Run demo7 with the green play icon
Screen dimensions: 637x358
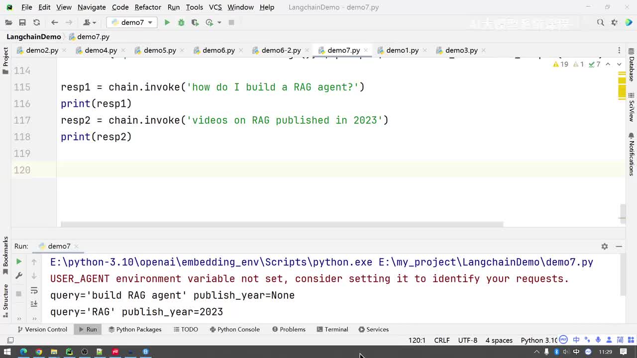167,22
